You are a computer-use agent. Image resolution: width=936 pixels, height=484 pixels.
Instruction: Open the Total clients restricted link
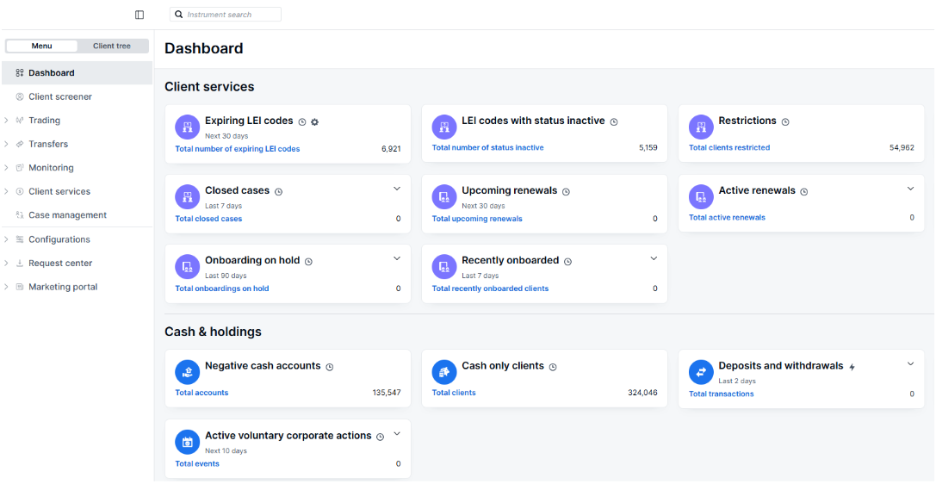point(729,148)
